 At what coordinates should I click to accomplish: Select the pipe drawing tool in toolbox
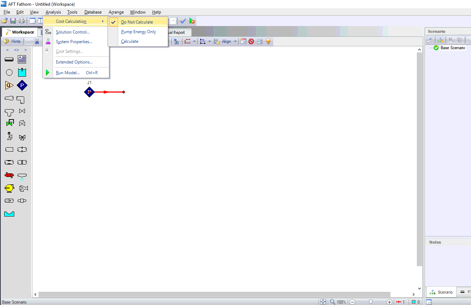click(x=9, y=60)
